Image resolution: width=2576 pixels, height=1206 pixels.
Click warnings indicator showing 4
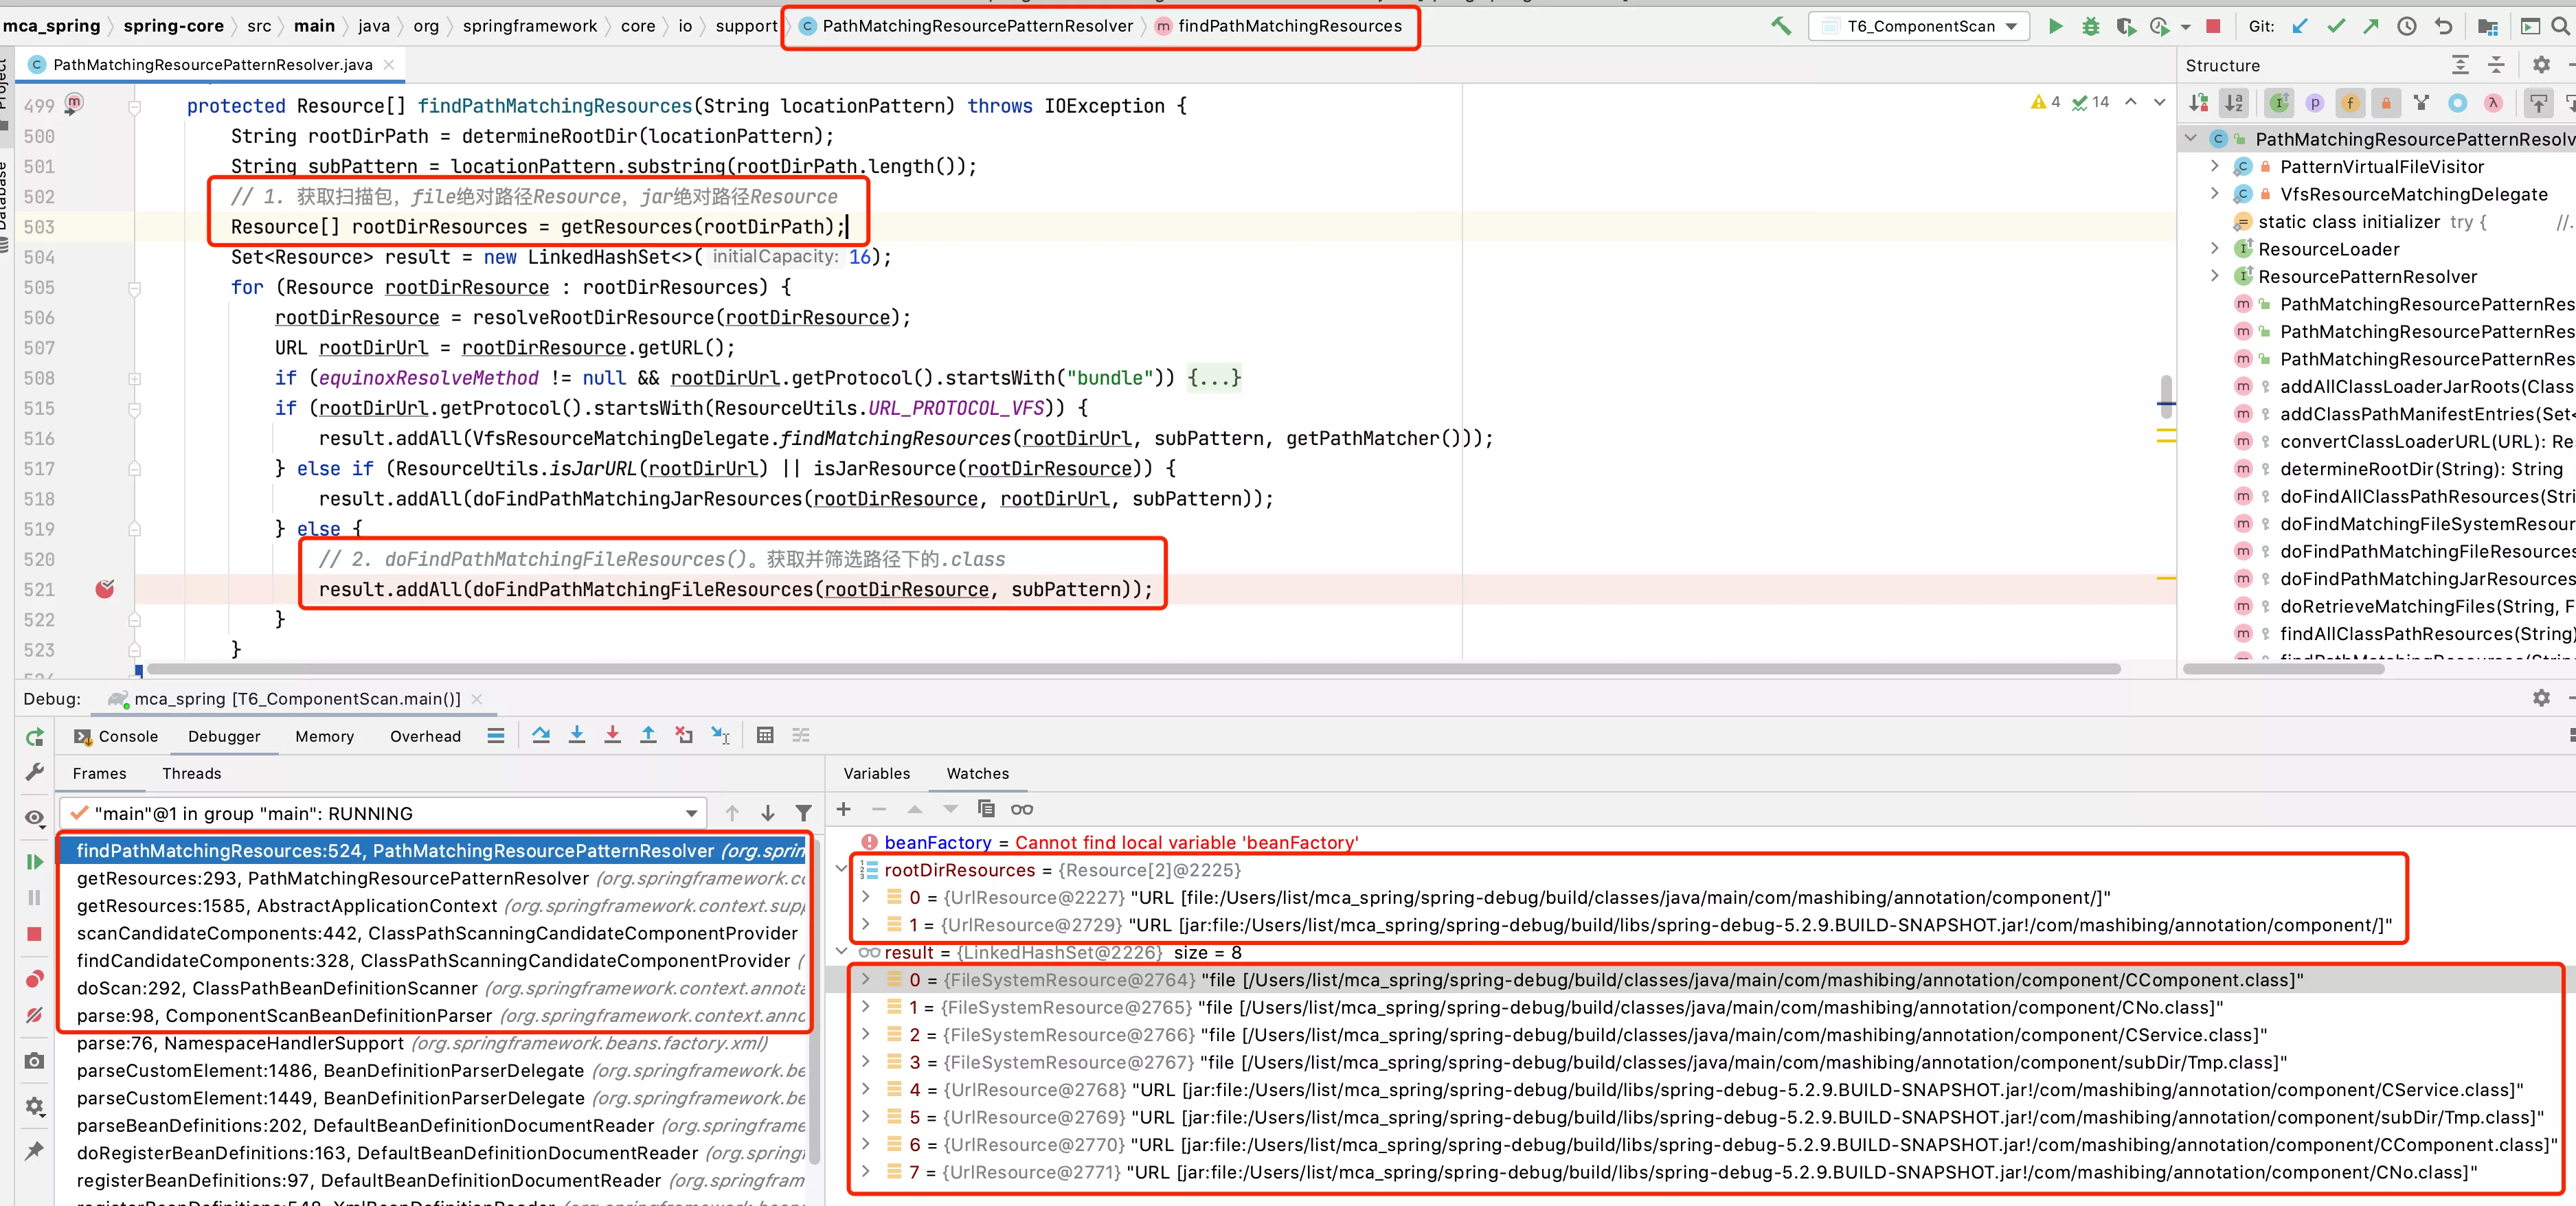(2045, 102)
